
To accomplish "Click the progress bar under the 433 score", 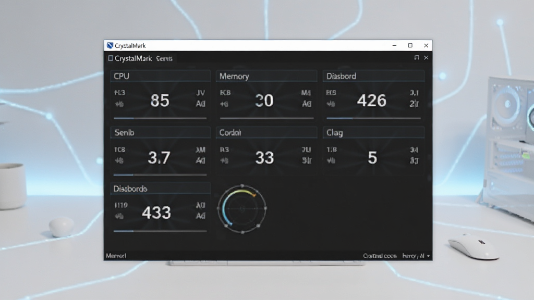I will click(160, 231).
